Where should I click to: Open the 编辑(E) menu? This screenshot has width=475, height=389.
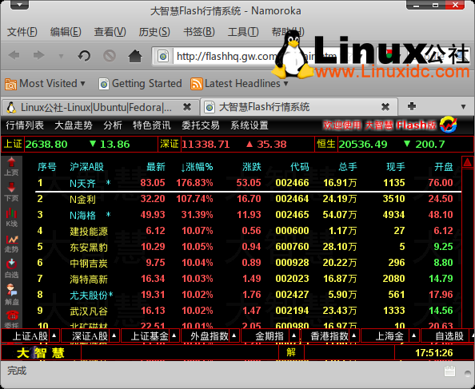tap(66, 32)
